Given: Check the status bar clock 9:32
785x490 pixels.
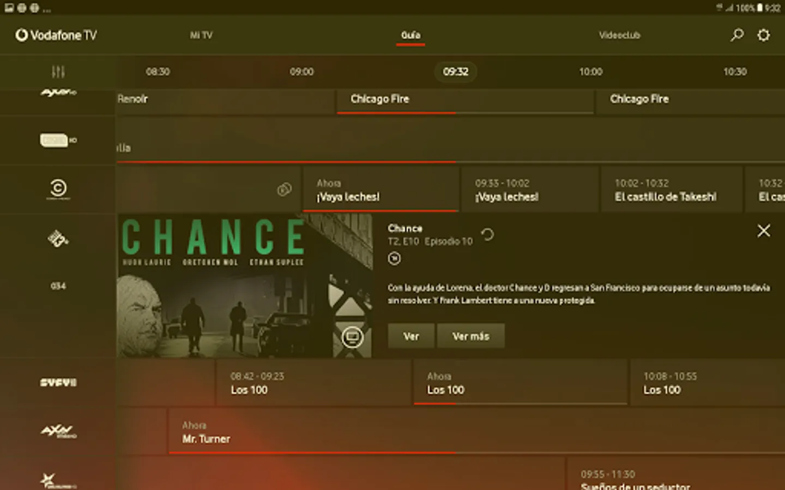Looking at the screenshot, I should [772, 8].
